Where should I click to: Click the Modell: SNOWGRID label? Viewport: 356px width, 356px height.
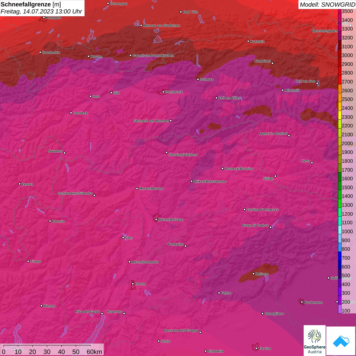[327, 5]
